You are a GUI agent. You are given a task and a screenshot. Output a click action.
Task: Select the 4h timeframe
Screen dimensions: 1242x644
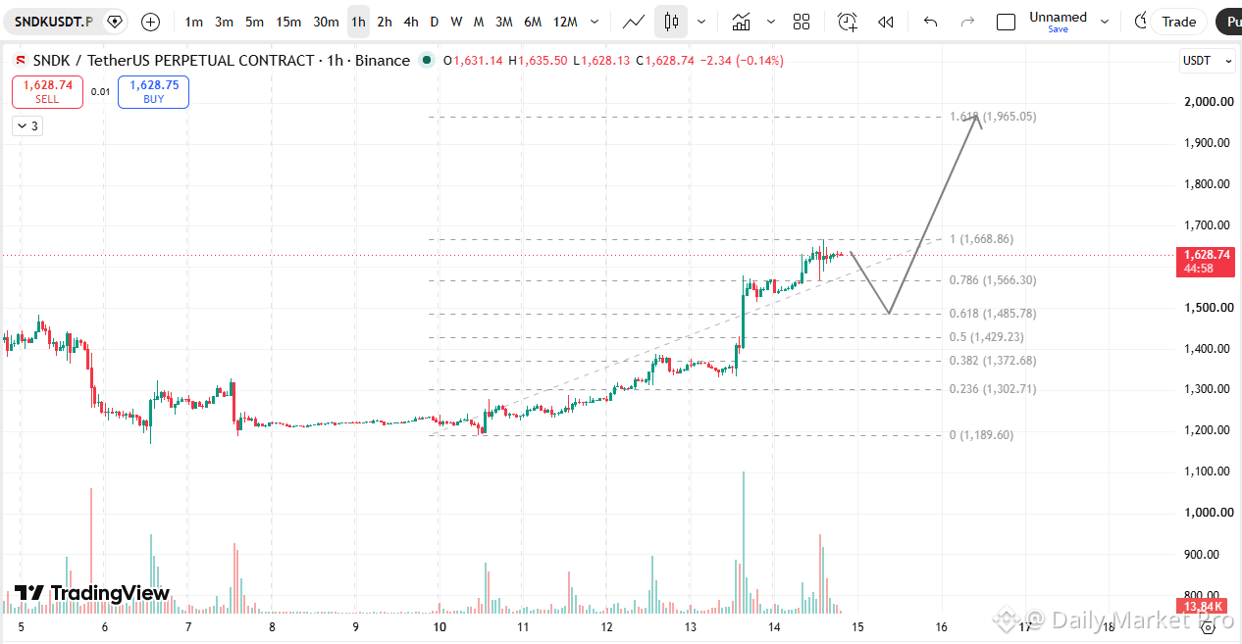coord(411,22)
